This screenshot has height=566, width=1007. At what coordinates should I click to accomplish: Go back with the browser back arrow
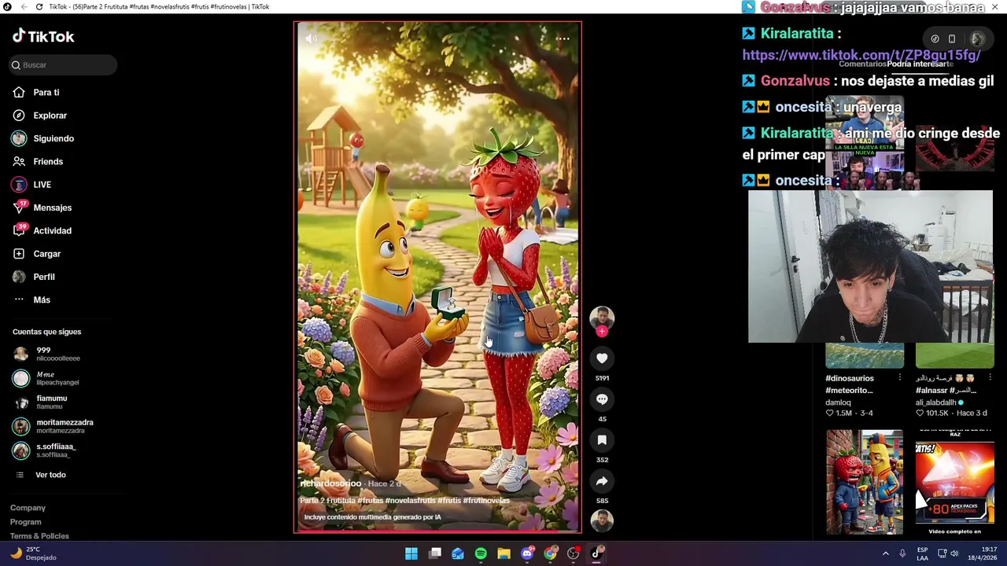coord(24,6)
